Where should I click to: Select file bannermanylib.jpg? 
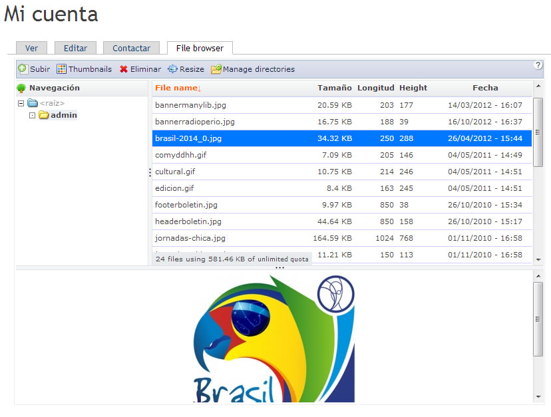pos(342,105)
